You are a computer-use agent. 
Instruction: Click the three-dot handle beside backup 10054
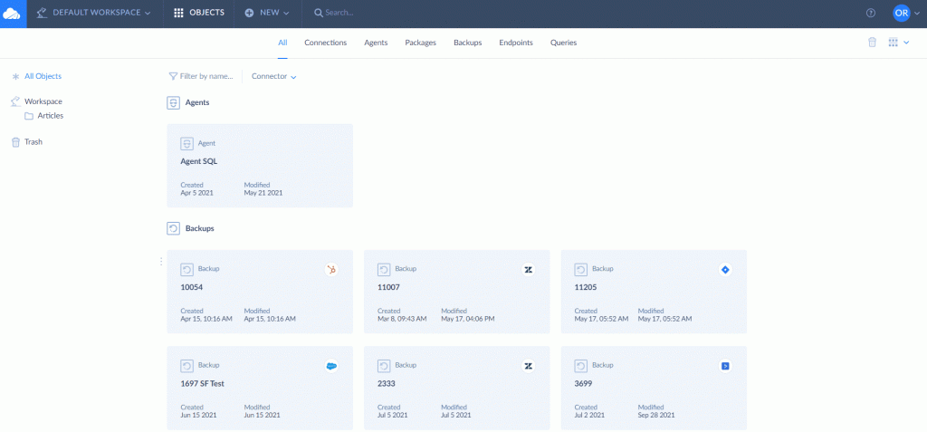(x=161, y=262)
